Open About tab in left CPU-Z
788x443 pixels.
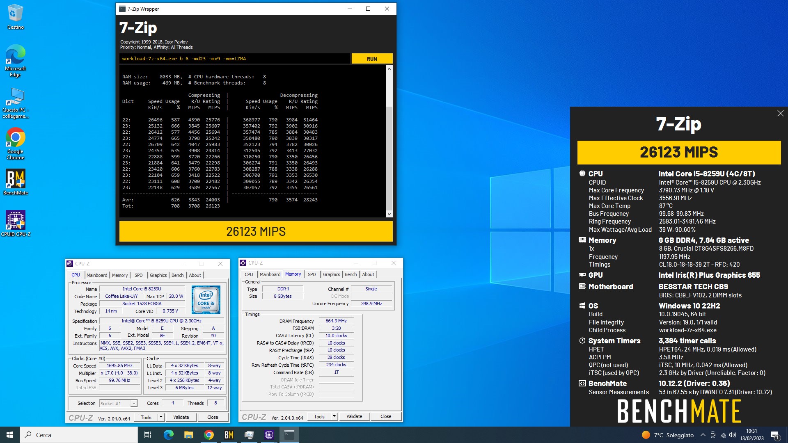[195, 275]
